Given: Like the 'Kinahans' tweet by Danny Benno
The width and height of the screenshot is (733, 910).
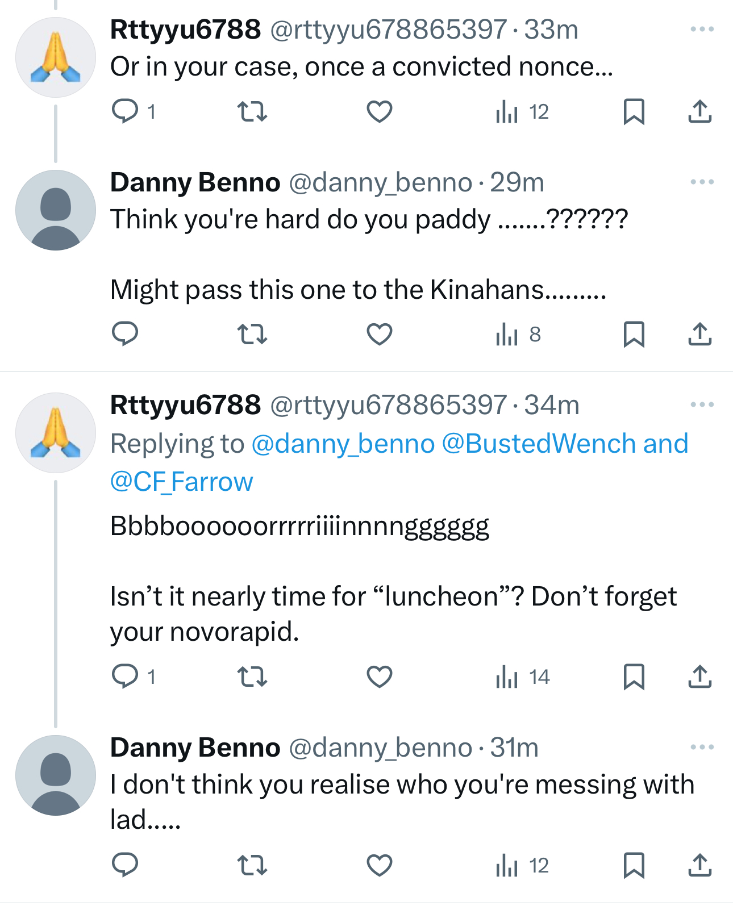Looking at the screenshot, I should [x=380, y=334].
